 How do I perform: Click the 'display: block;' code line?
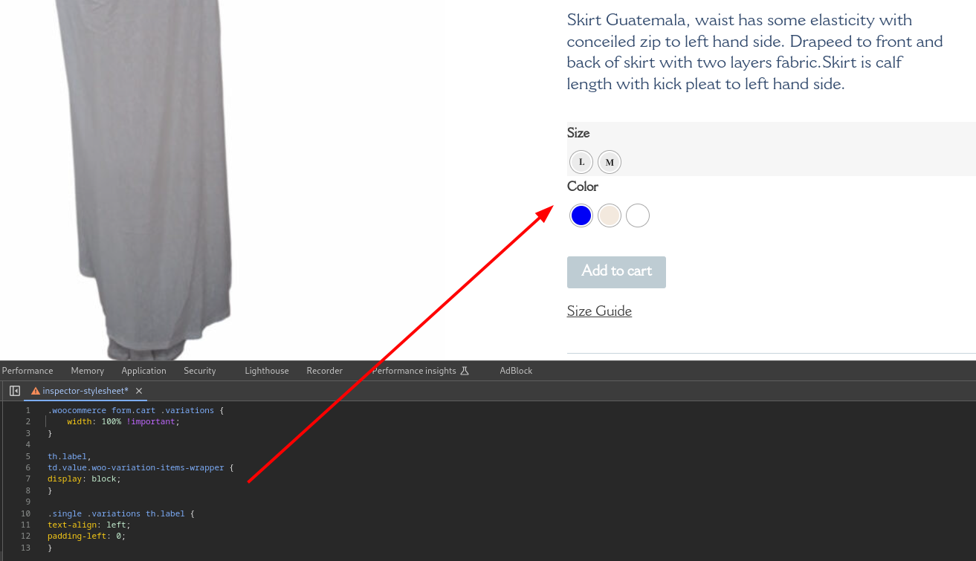click(x=84, y=479)
